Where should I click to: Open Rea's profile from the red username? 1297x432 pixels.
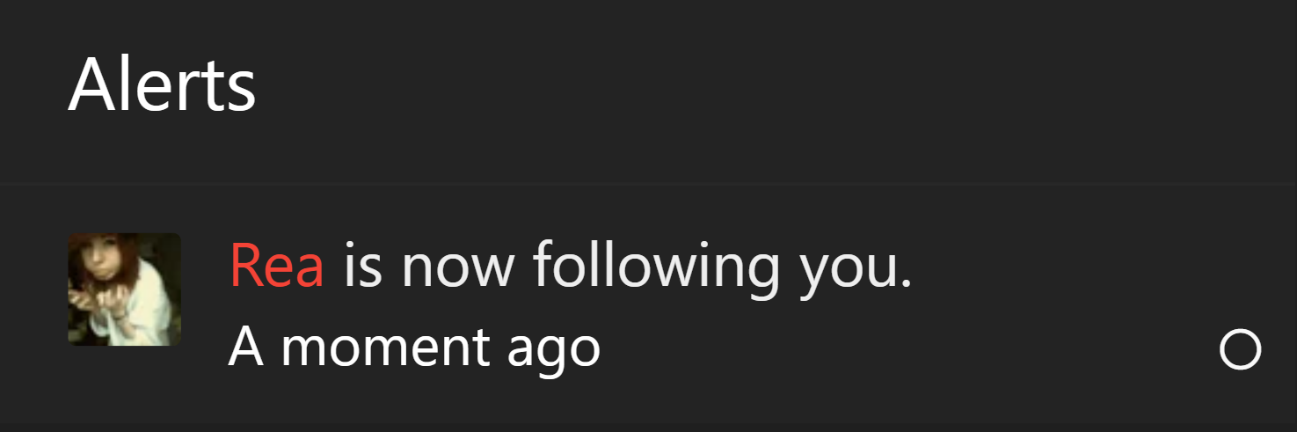tap(277, 266)
